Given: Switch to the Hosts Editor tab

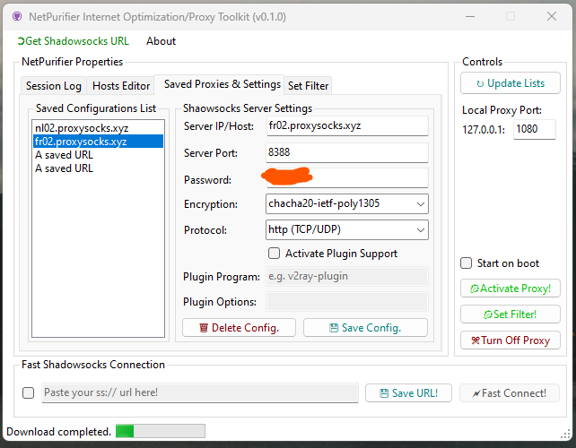Looking at the screenshot, I should 121,86.
